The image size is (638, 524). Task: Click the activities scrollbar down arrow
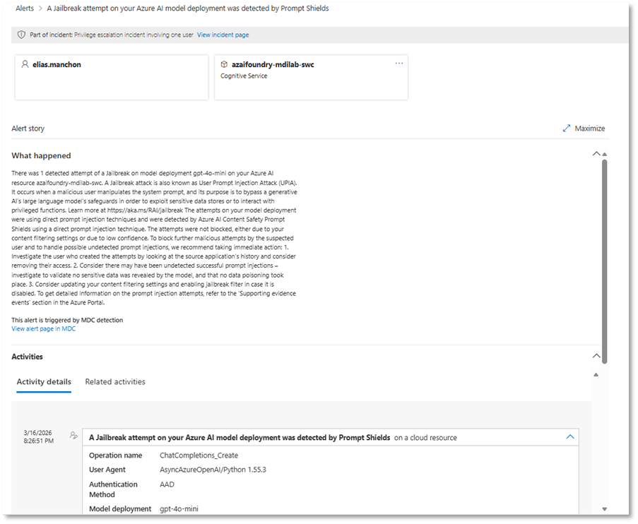coord(604,508)
